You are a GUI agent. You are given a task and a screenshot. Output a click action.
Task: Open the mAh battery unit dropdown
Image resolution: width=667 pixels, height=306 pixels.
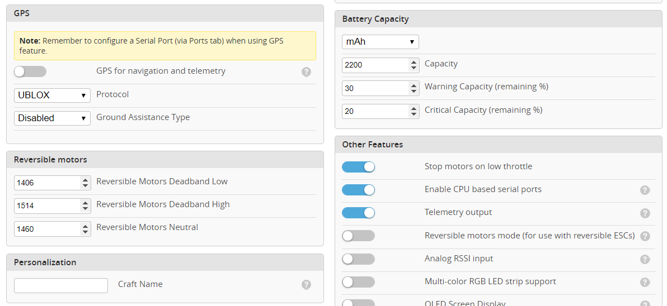coord(380,42)
